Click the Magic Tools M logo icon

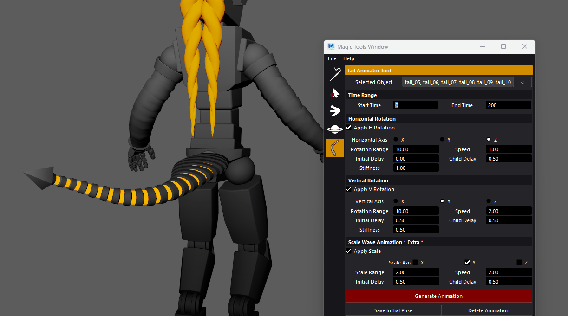point(330,46)
